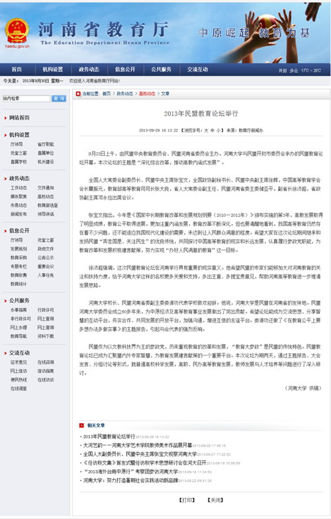Open 在线调查 in sidebar

point(19,389)
